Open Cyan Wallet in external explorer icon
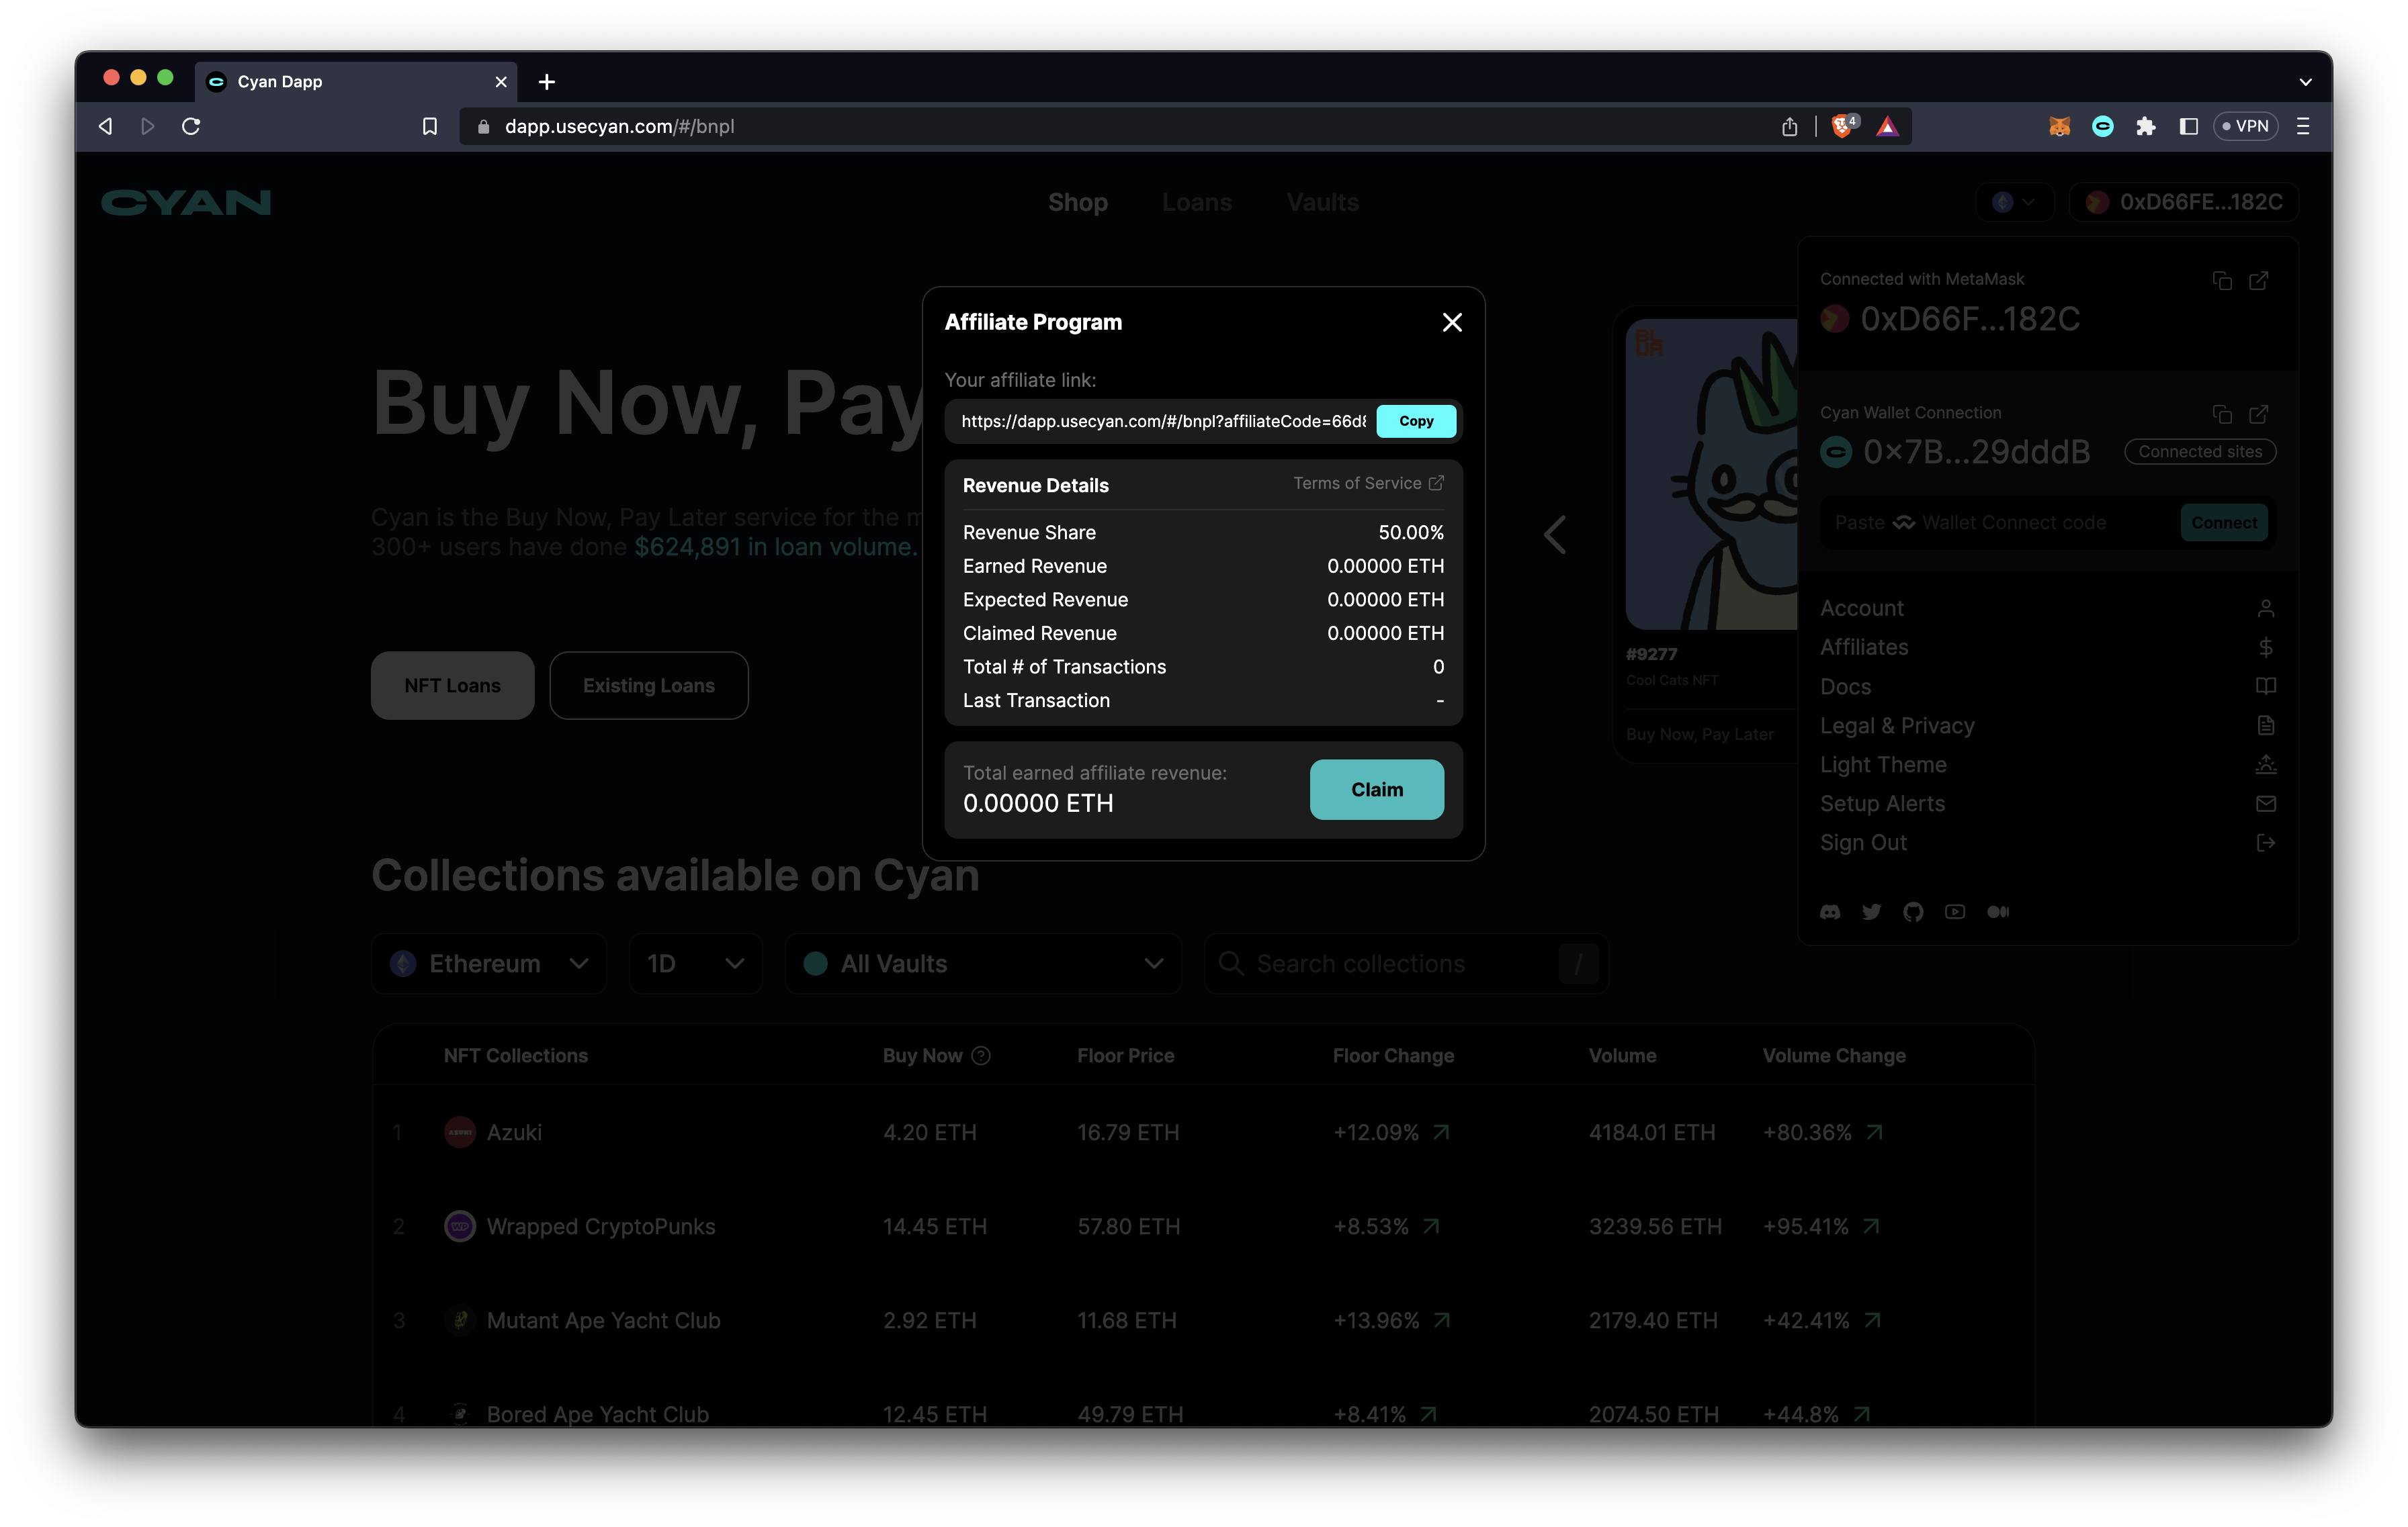 (x=2259, y=414)
